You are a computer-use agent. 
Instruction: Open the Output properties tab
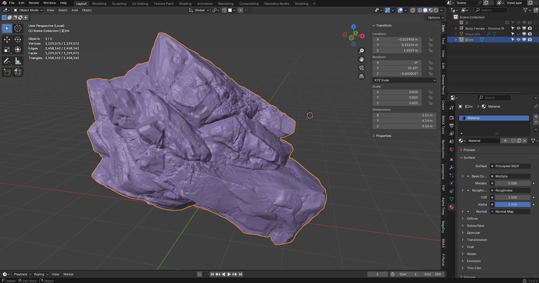click(x=451, y=125)
